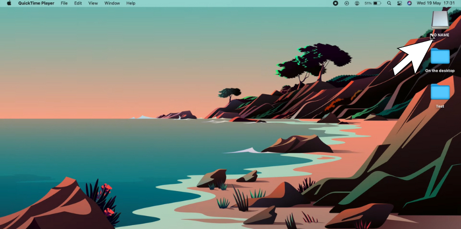Click the 'NO NAME' drive label text

coord(440,35)
